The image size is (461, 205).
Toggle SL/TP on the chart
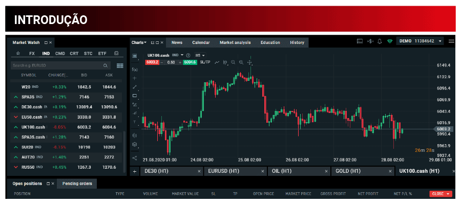pyautogui.click(x=205, y=62)
